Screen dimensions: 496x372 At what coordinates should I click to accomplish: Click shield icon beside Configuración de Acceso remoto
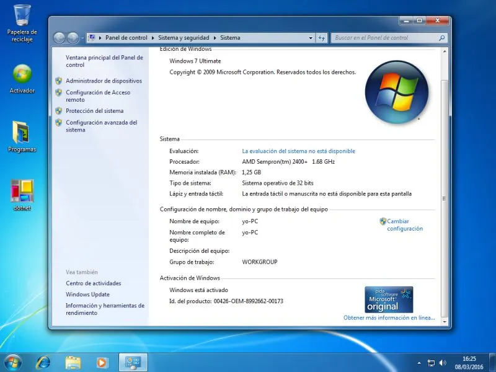tap(58, 92)
